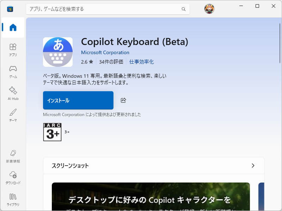Select the Home icon in the sidebar
The width and height of the screenshot is (282, 211).
coord(13,27)
